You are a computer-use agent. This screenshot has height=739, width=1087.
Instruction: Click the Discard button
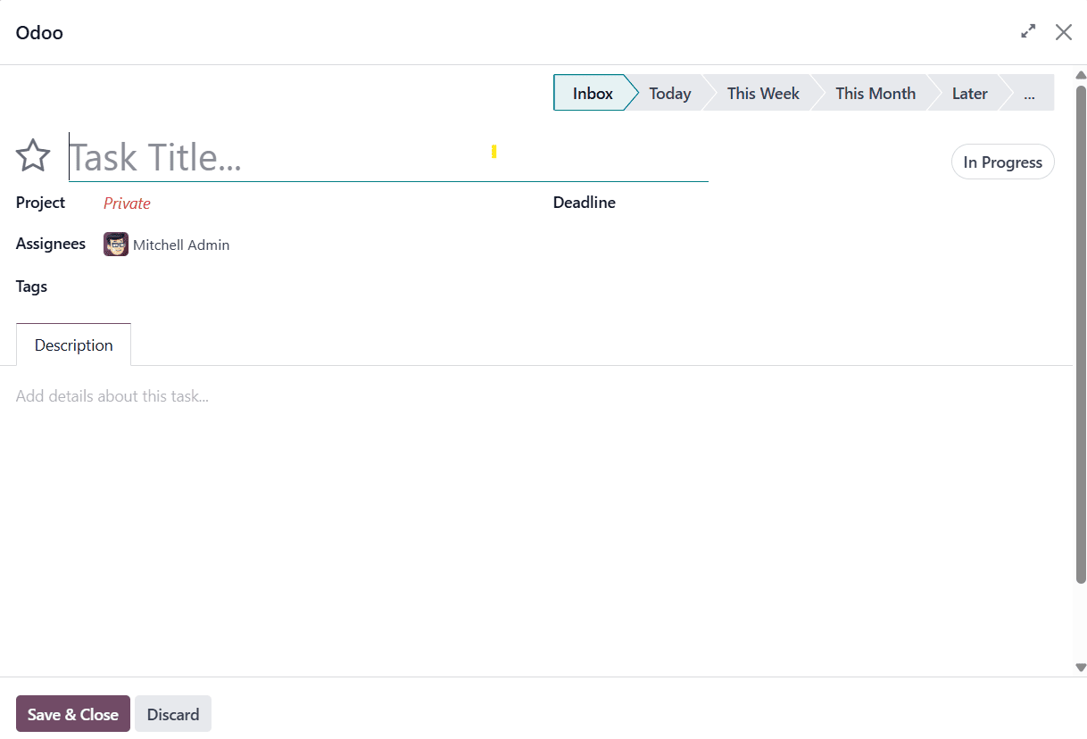tap(173, 714)
